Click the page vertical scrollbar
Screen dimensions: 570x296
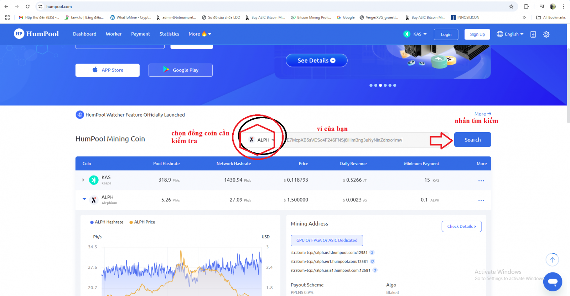(x=568, y=85)
